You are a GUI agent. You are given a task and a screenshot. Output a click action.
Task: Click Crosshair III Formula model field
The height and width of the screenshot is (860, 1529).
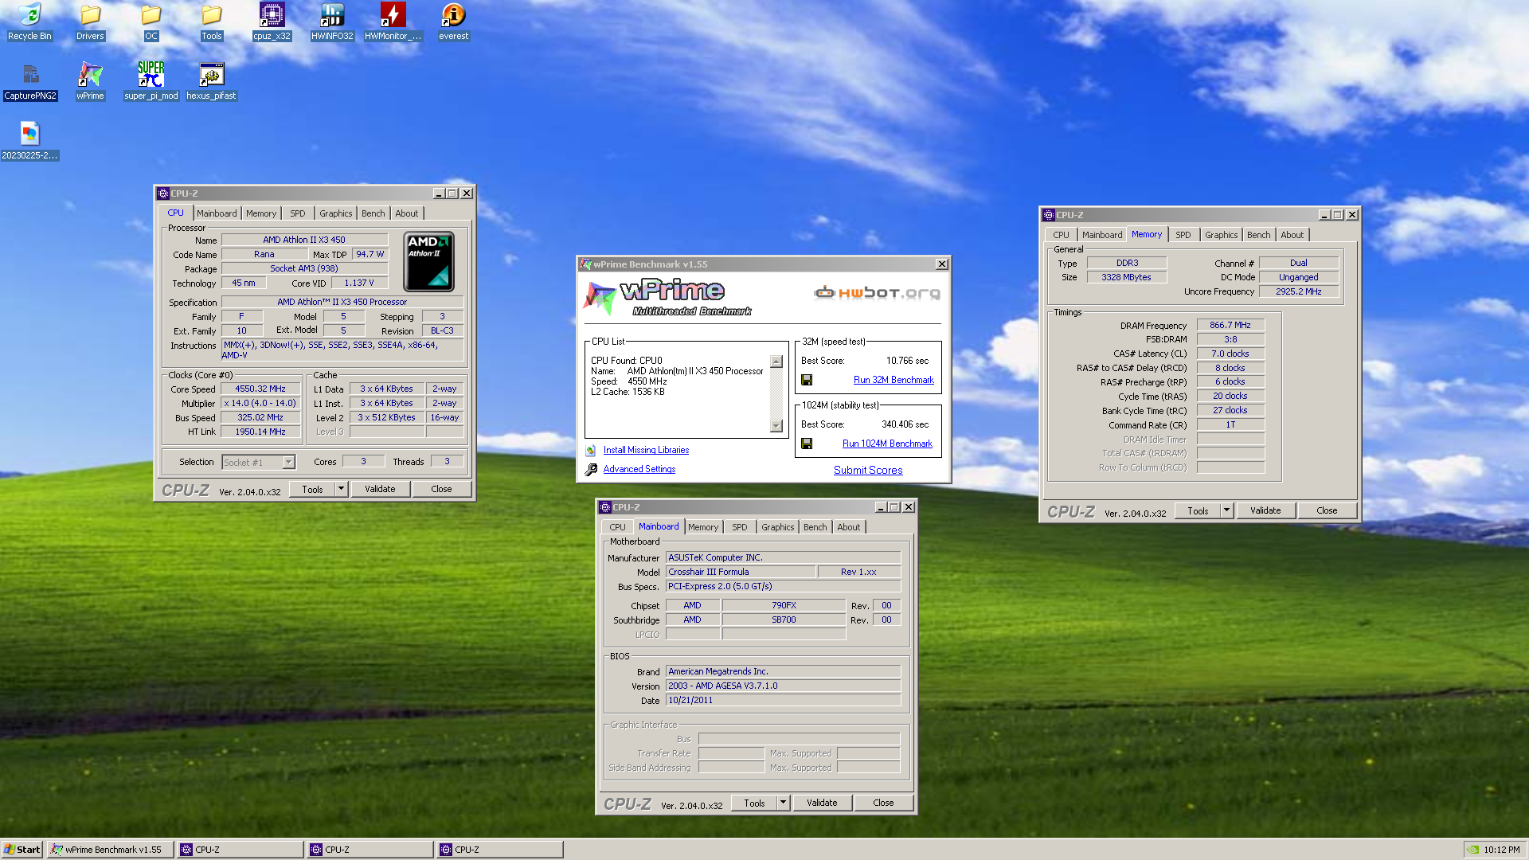pyautogui.click(x=740, y=572)
